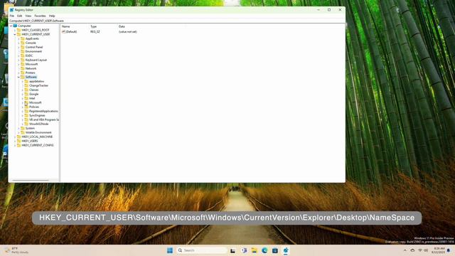455x256 pixels.
Task: Select the Network key
Action: [x=31, y=68]
